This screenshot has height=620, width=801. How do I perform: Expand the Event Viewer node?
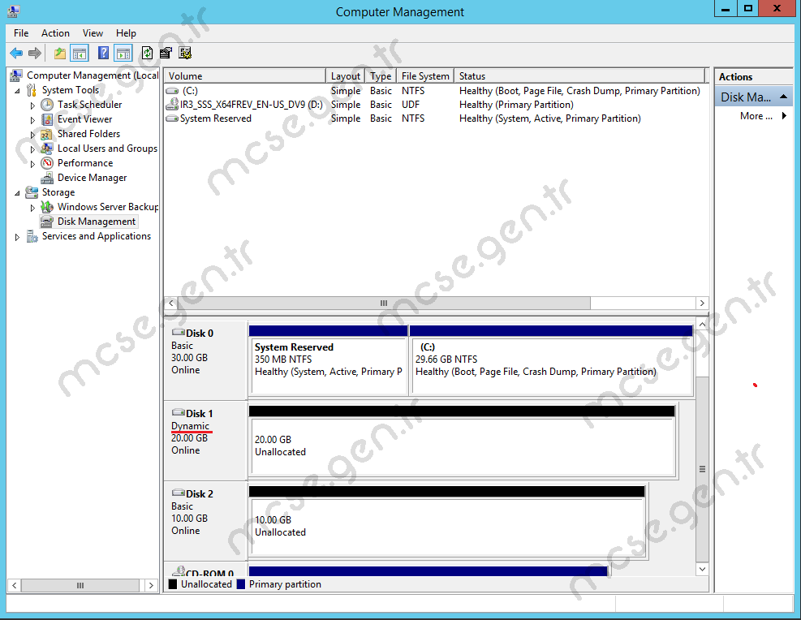point(32,121)
